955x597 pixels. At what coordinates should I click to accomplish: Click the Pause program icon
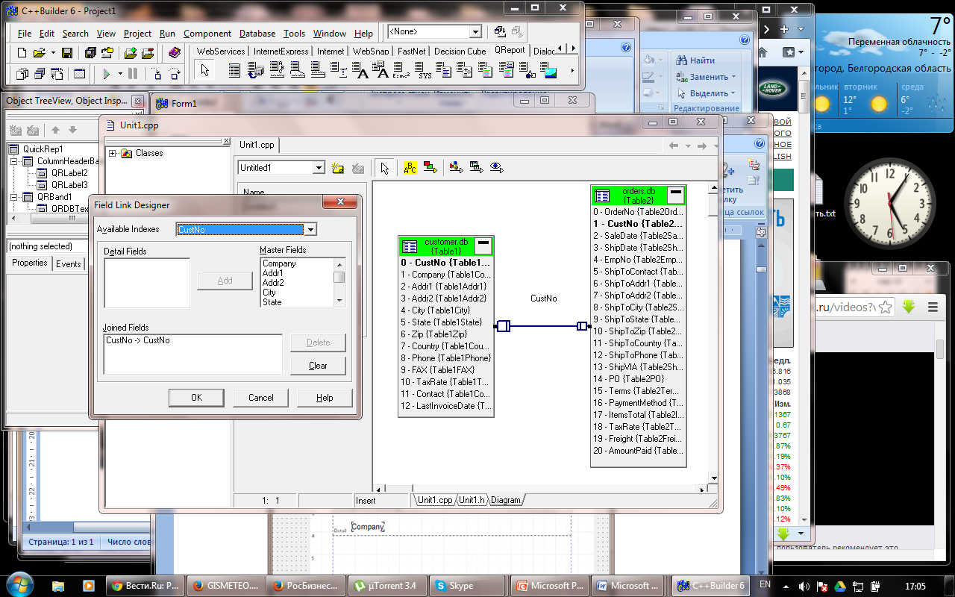click(x=133, y=74)
